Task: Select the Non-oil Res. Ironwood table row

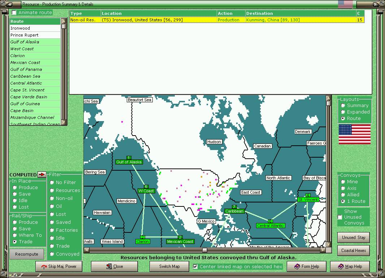Action: pyautogui.click(x=217, y=20)
